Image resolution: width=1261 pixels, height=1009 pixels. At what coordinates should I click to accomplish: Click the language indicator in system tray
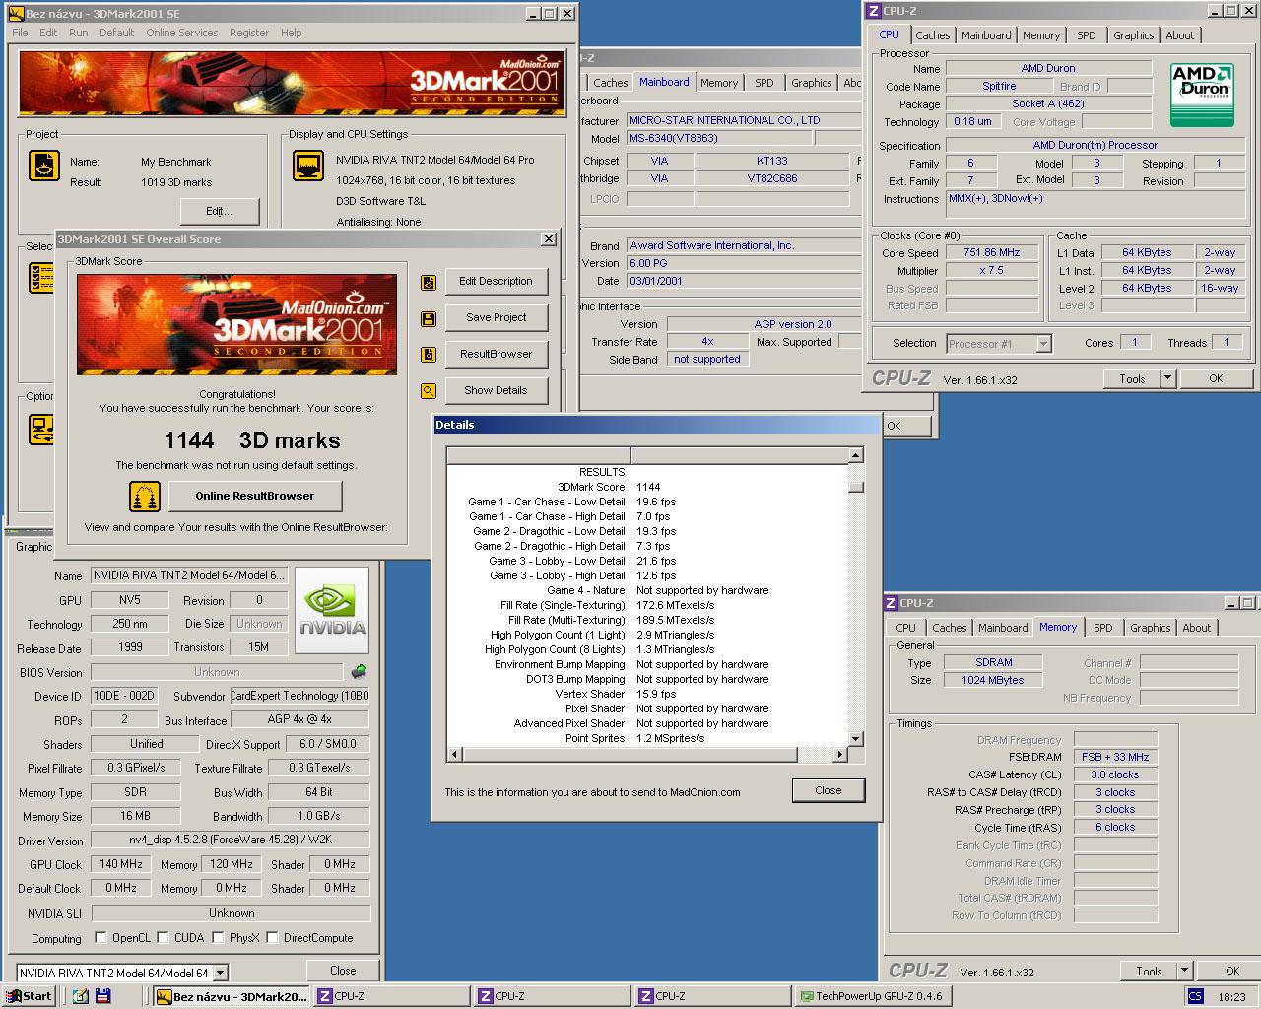(1195, 996)
